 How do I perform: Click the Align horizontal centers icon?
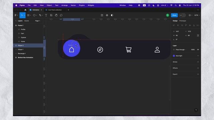point(178,25)
